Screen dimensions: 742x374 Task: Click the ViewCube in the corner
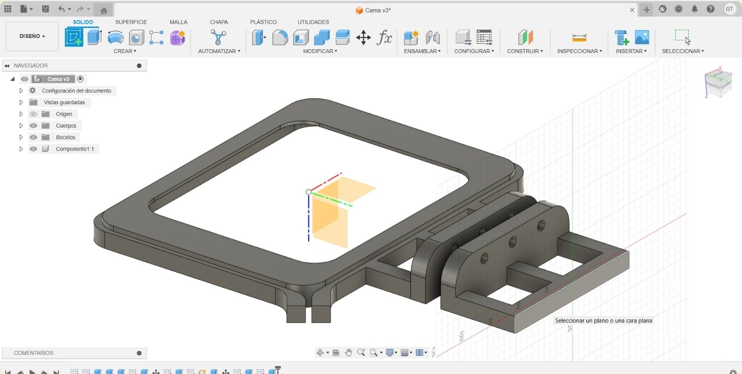(x=719, y=83)
